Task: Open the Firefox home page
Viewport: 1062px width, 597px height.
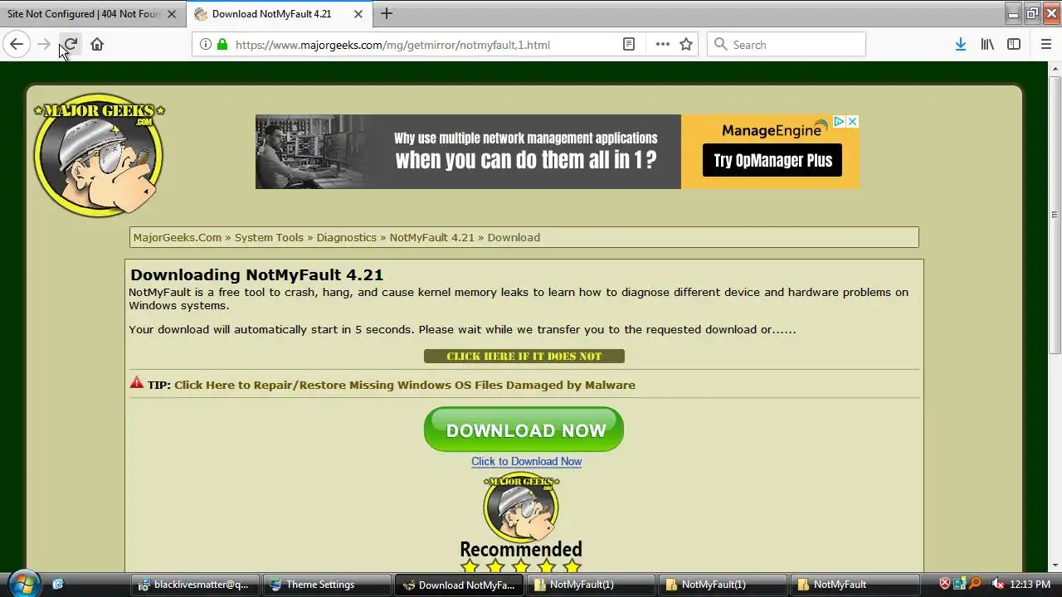Action: [97, 44]
